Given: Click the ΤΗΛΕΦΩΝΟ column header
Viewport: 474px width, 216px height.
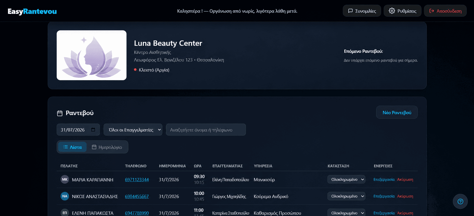Looking at the screenshot, I should [136, 166].
